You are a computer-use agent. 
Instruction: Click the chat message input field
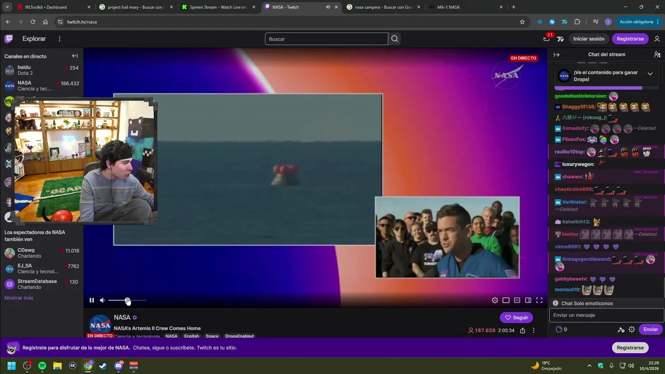click(x=606, y=315)
